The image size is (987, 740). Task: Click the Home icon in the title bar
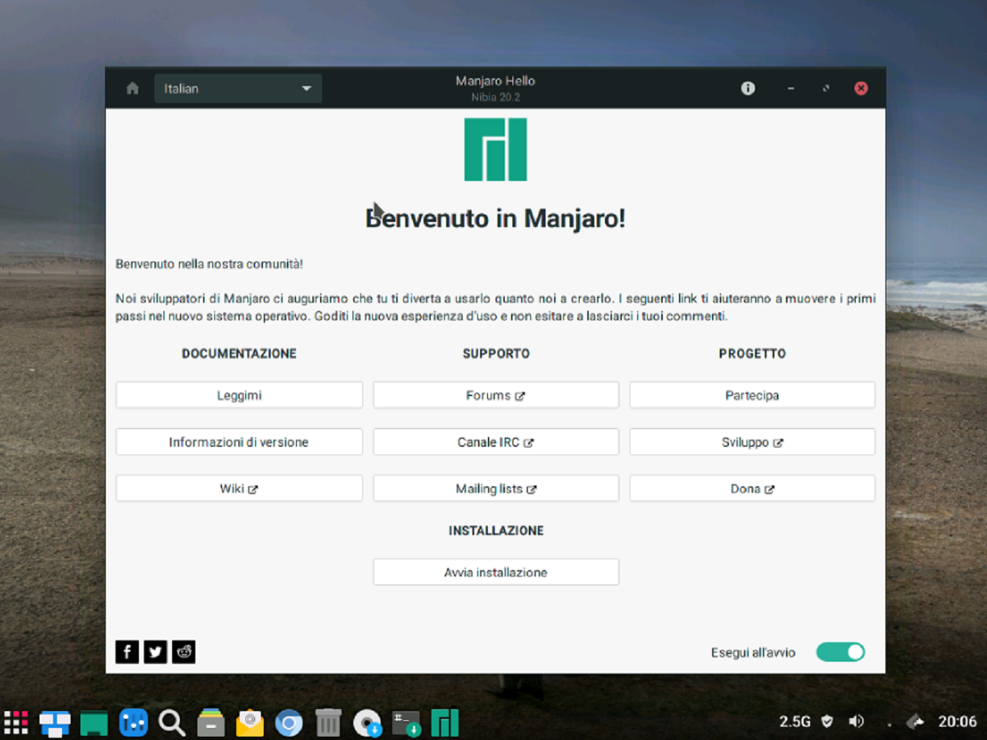point(132,88)
